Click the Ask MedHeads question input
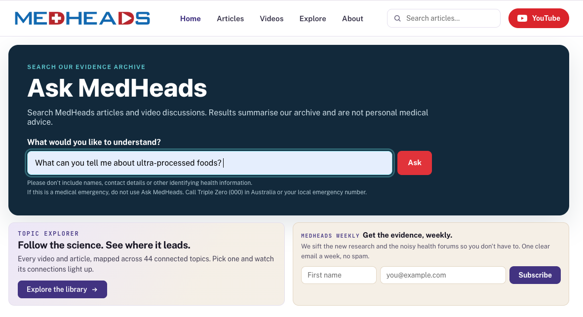This screenshot has width=583, height=317. (210, 163)
